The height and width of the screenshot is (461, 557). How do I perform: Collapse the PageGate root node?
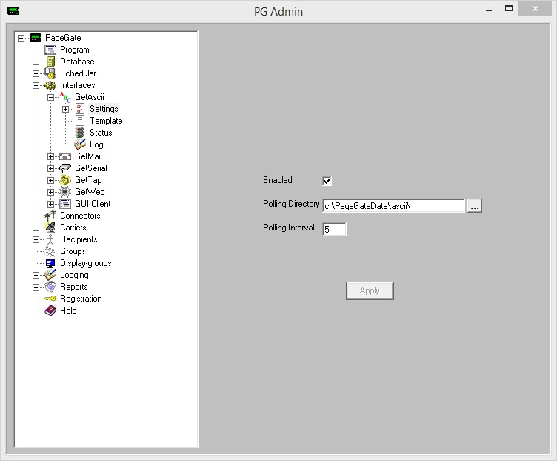pyautogui.click(x=21, y=38)
